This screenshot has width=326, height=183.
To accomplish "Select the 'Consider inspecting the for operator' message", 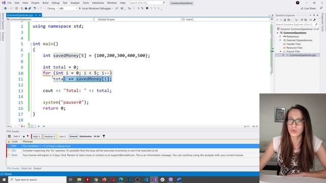I will (x=133, y=150).
